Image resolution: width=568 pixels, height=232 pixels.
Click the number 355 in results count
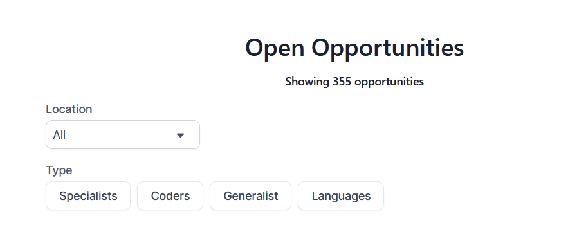342,82
